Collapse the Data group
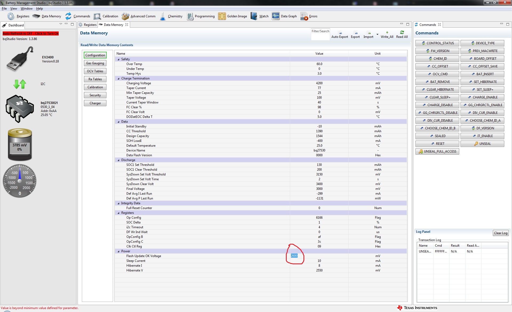This screenshot has height=312, width=512. (x=118, y=122)
